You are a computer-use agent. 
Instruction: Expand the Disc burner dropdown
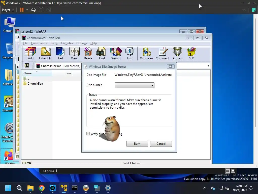coord(135,85)
